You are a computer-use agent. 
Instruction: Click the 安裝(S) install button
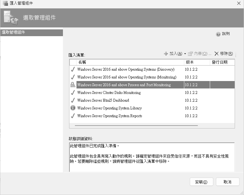coord(201,182)
